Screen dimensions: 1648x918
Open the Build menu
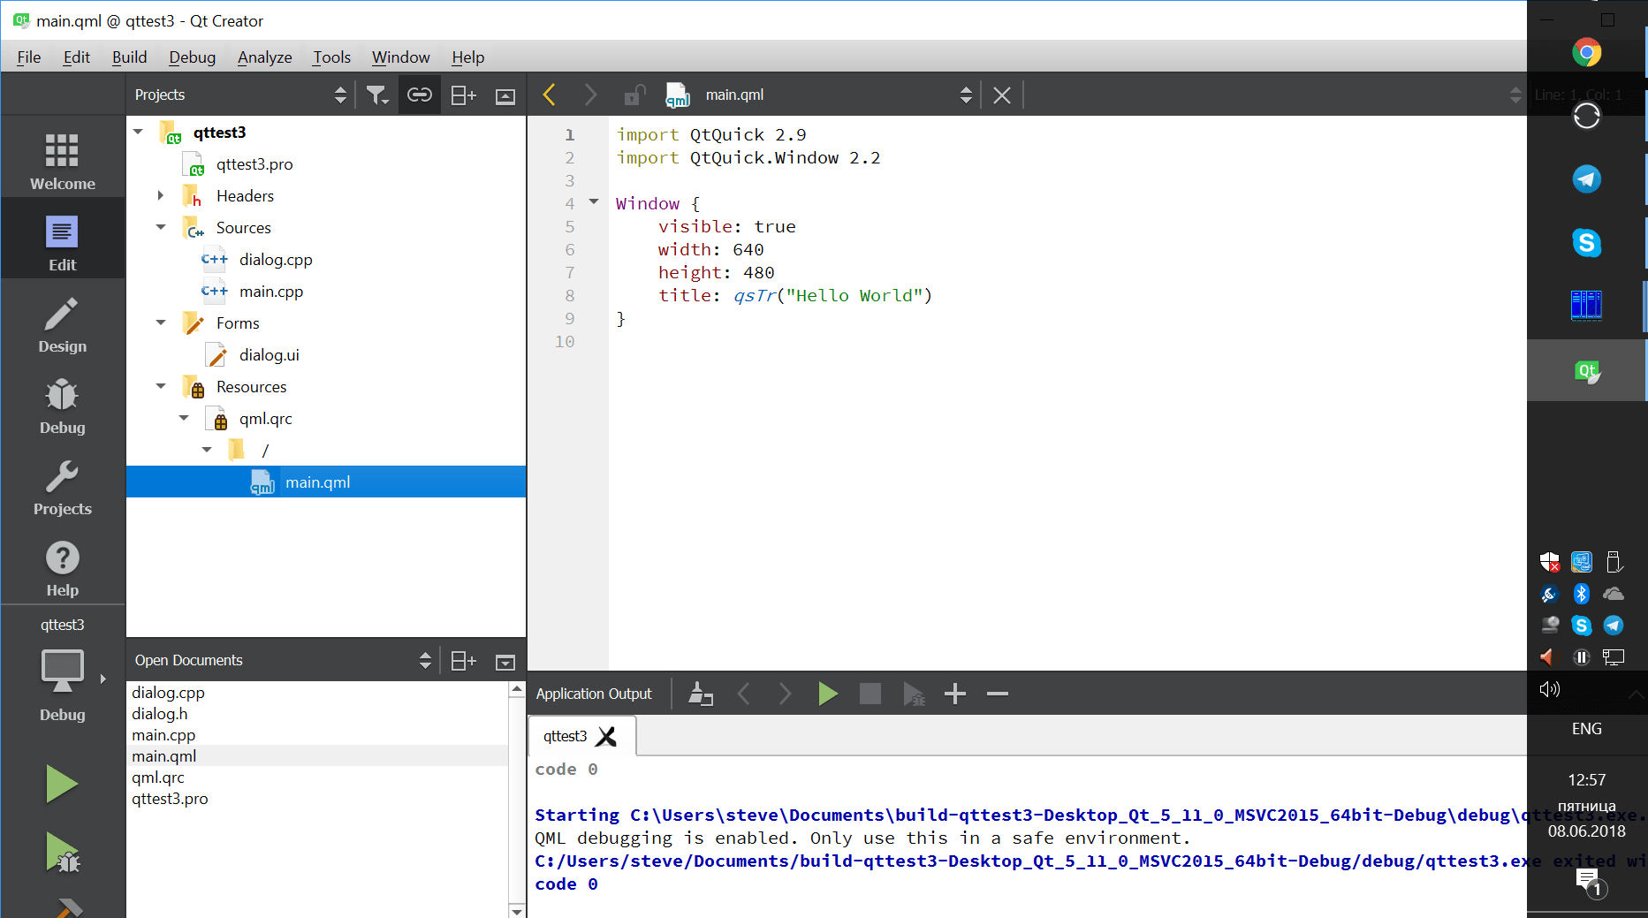(x=129, y=57)
